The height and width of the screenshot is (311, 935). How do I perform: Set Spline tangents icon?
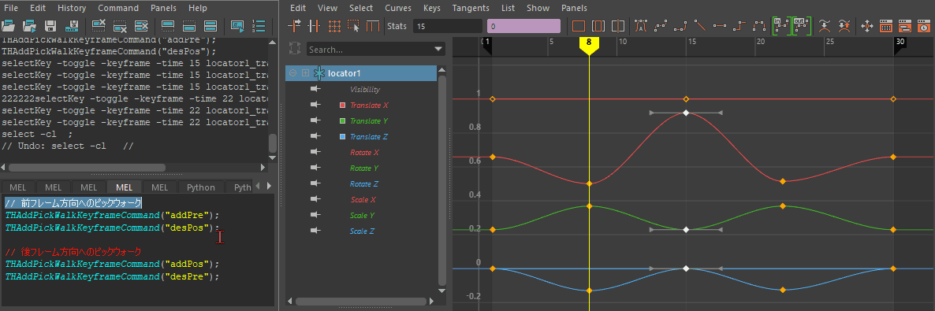coord(661,26)
